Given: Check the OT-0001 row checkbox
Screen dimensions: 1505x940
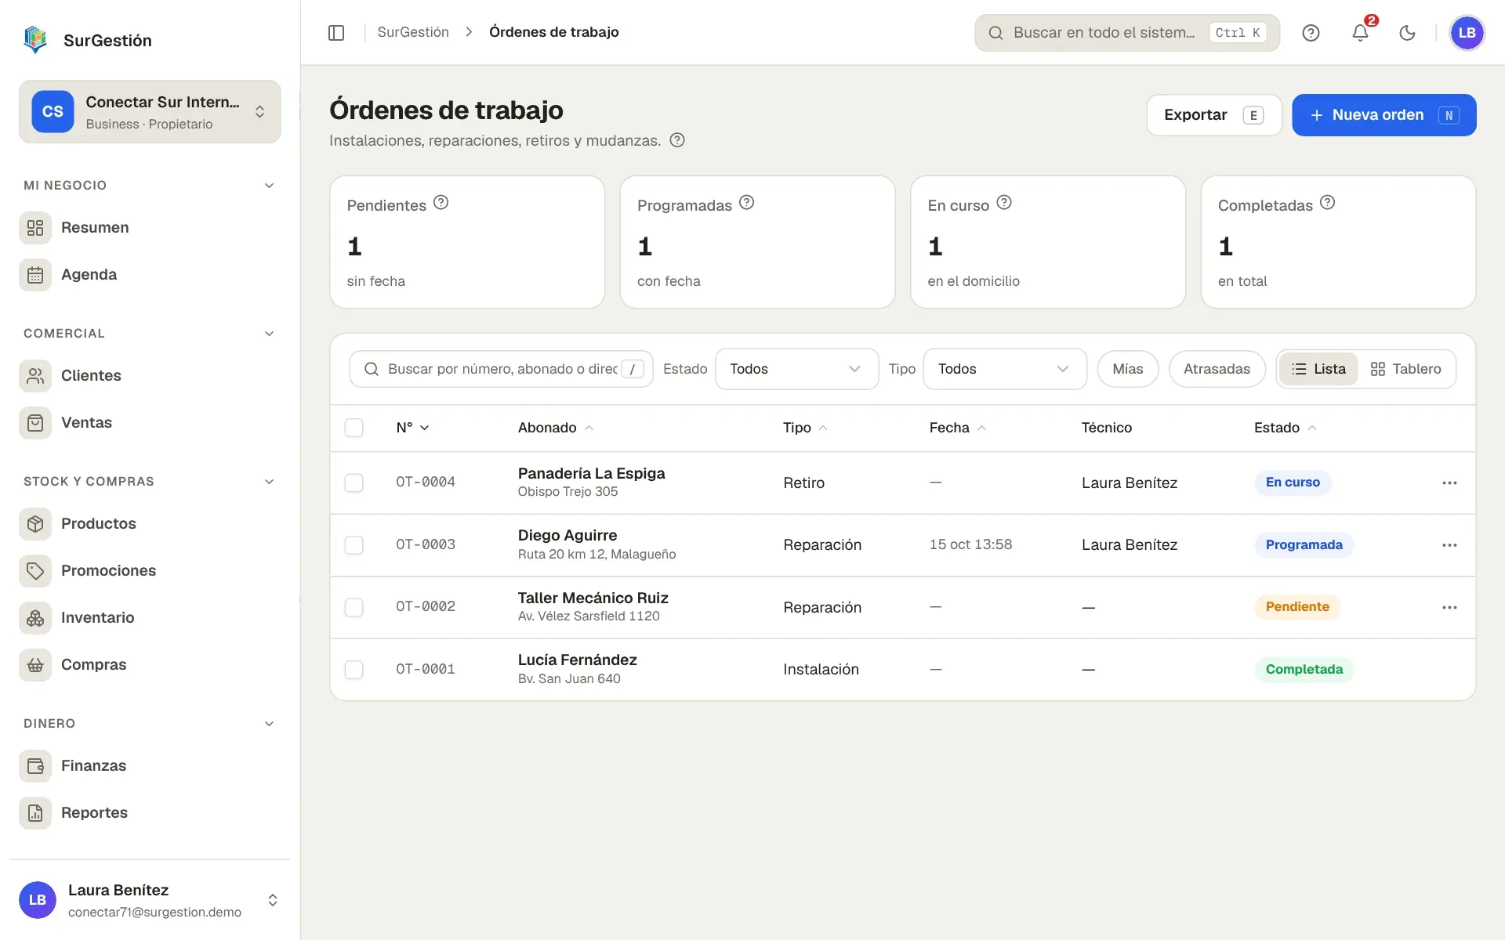Looking at the screenshot, I should point(354,669).
